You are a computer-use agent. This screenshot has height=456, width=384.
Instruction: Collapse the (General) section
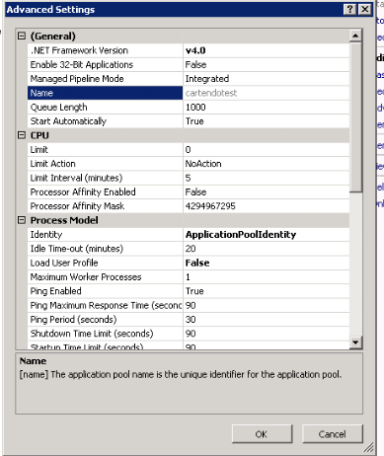point(22,36)
